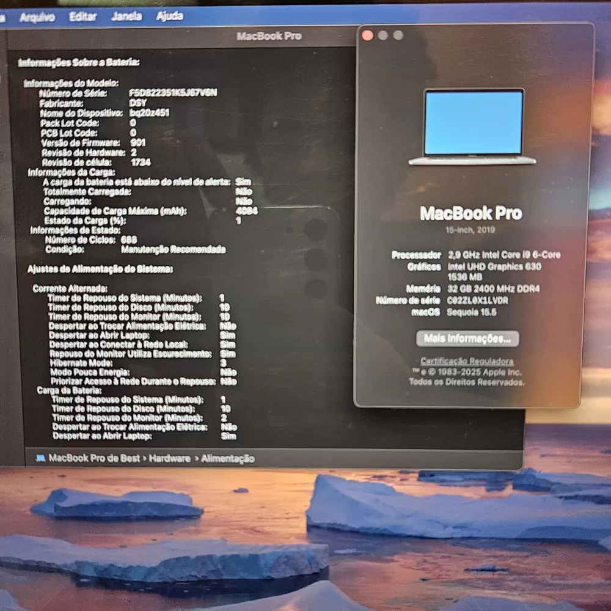Click the Informações da Carga heading
Image resolution: width=611 pixels, height=611 pixels.
pos(71,172)
